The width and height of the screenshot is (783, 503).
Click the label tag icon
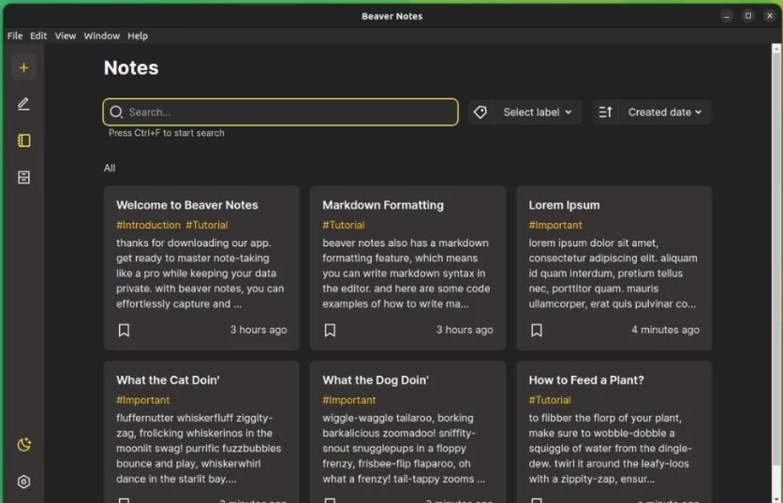(x=480, y=112)
